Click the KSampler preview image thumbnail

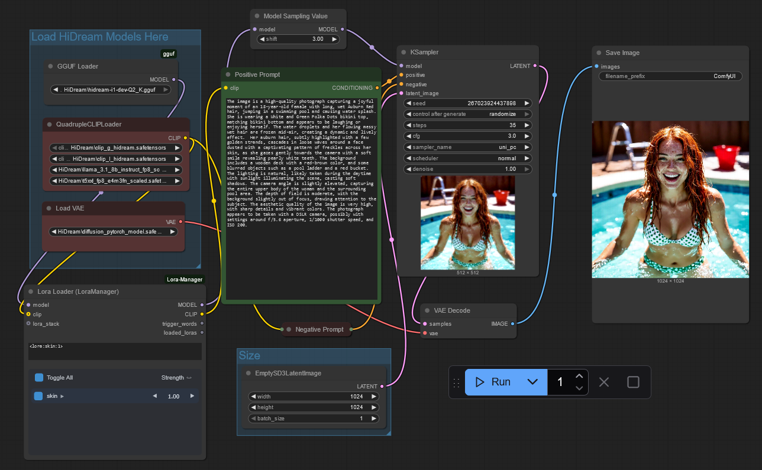[467, 222]
